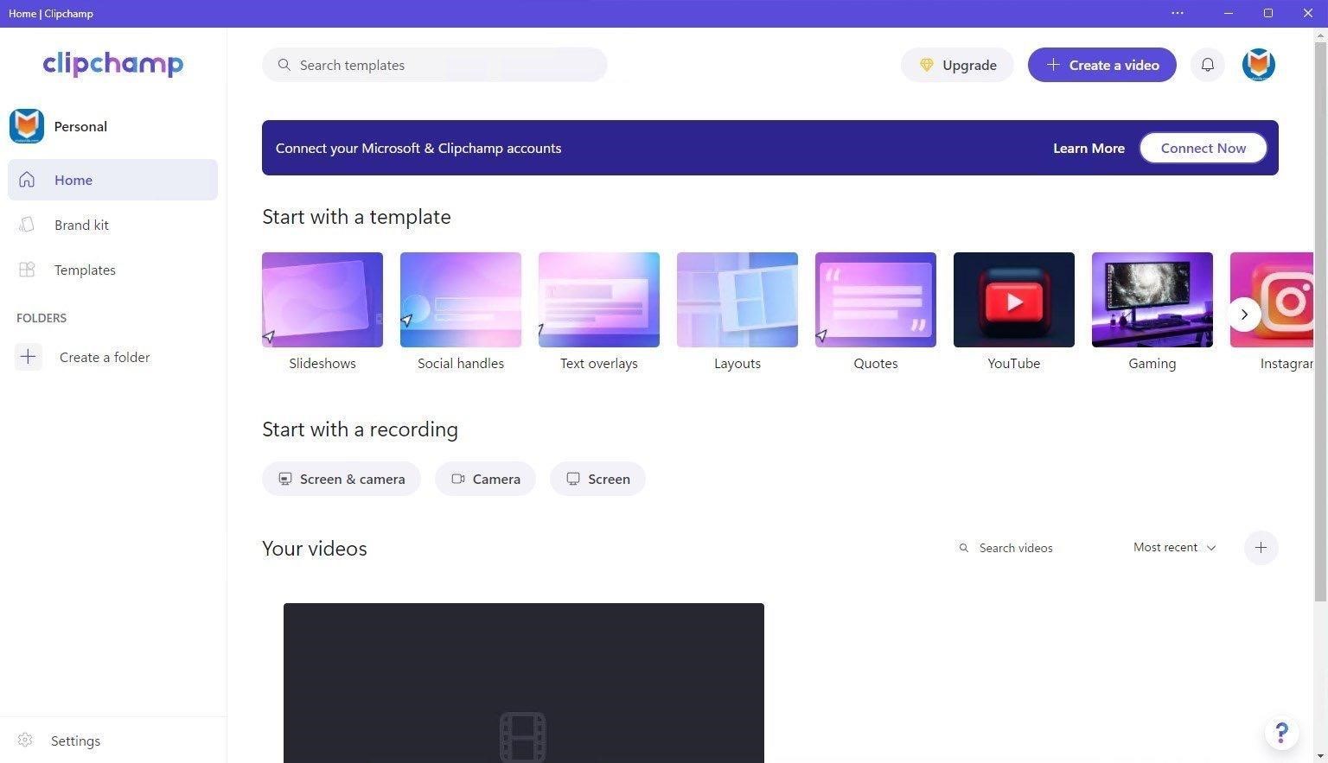
Task: Click the Quotes caption text
Action: coord(876,364)
